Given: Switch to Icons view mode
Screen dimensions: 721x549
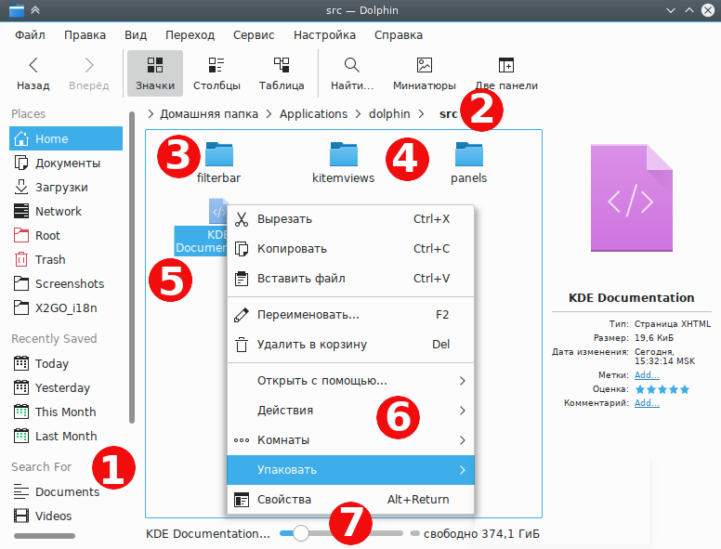Looking at the screenshot, I should click(154, 73).
